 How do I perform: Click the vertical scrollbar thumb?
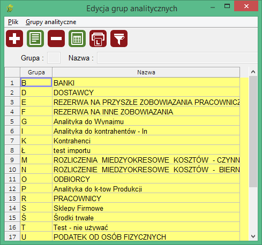pyautogui.click(x=253, y=132)
